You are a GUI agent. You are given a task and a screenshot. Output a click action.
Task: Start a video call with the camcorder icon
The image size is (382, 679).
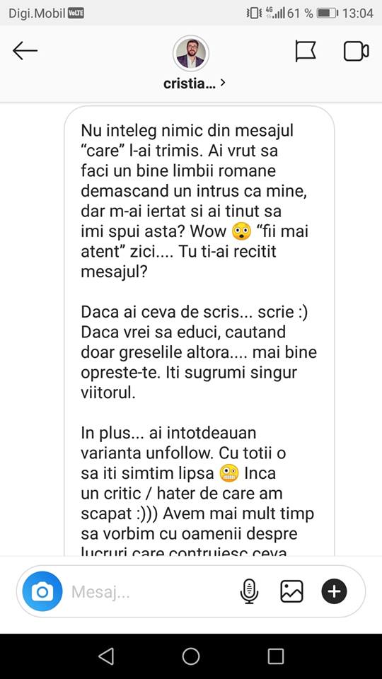[356, 51]
